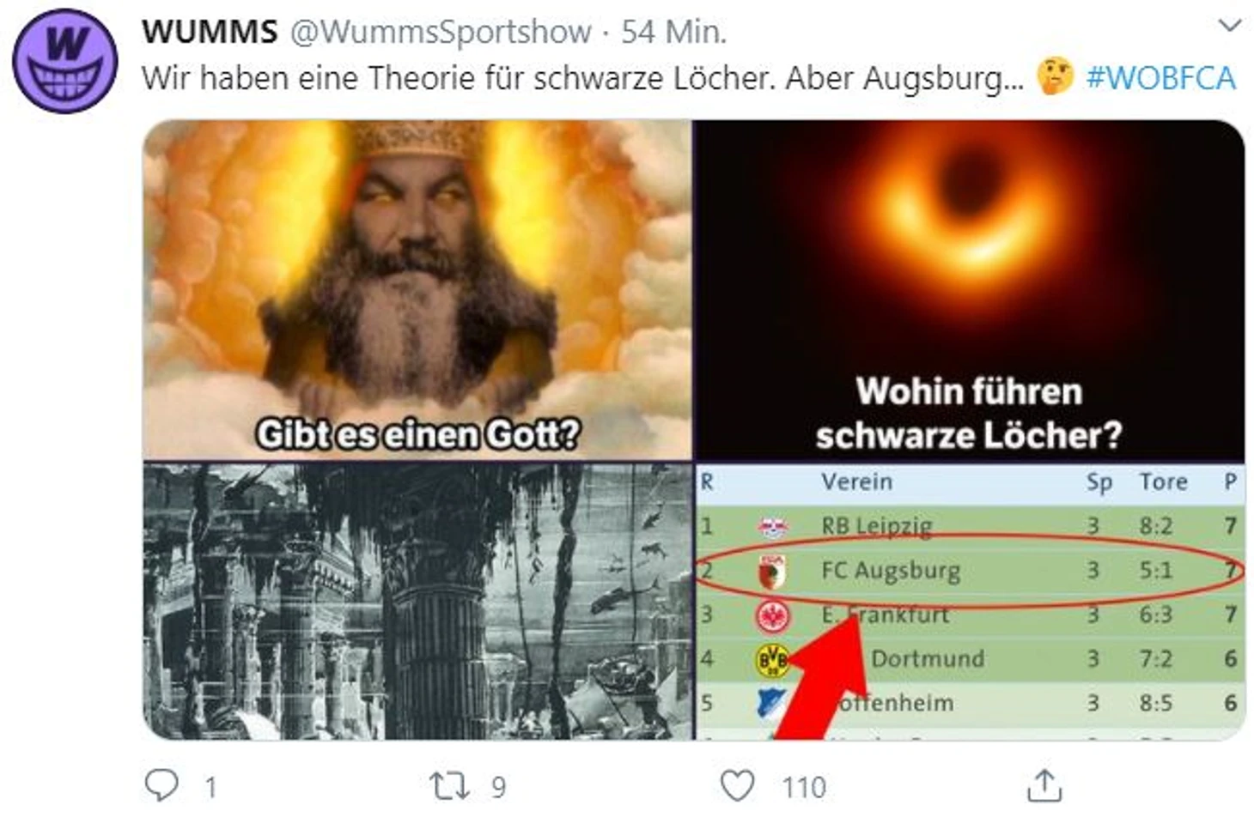Click the retweet count 9
1254x817 pixels.
(x=498, y=787)
